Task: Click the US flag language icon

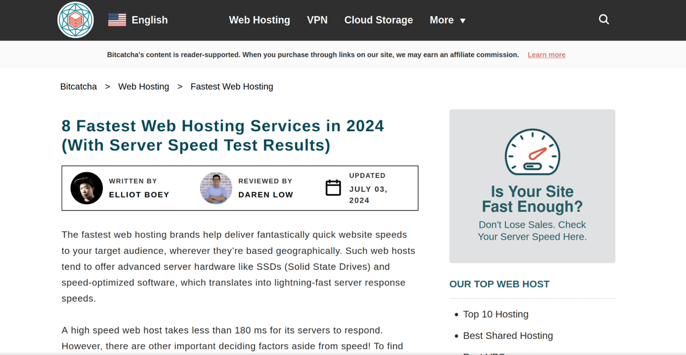Action: tap(117, 20)
